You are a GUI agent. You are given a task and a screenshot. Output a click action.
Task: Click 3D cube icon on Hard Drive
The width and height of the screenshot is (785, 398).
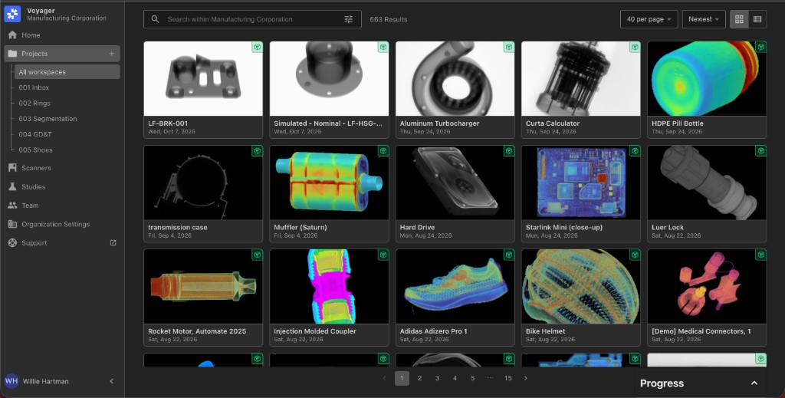pos(509,151)
